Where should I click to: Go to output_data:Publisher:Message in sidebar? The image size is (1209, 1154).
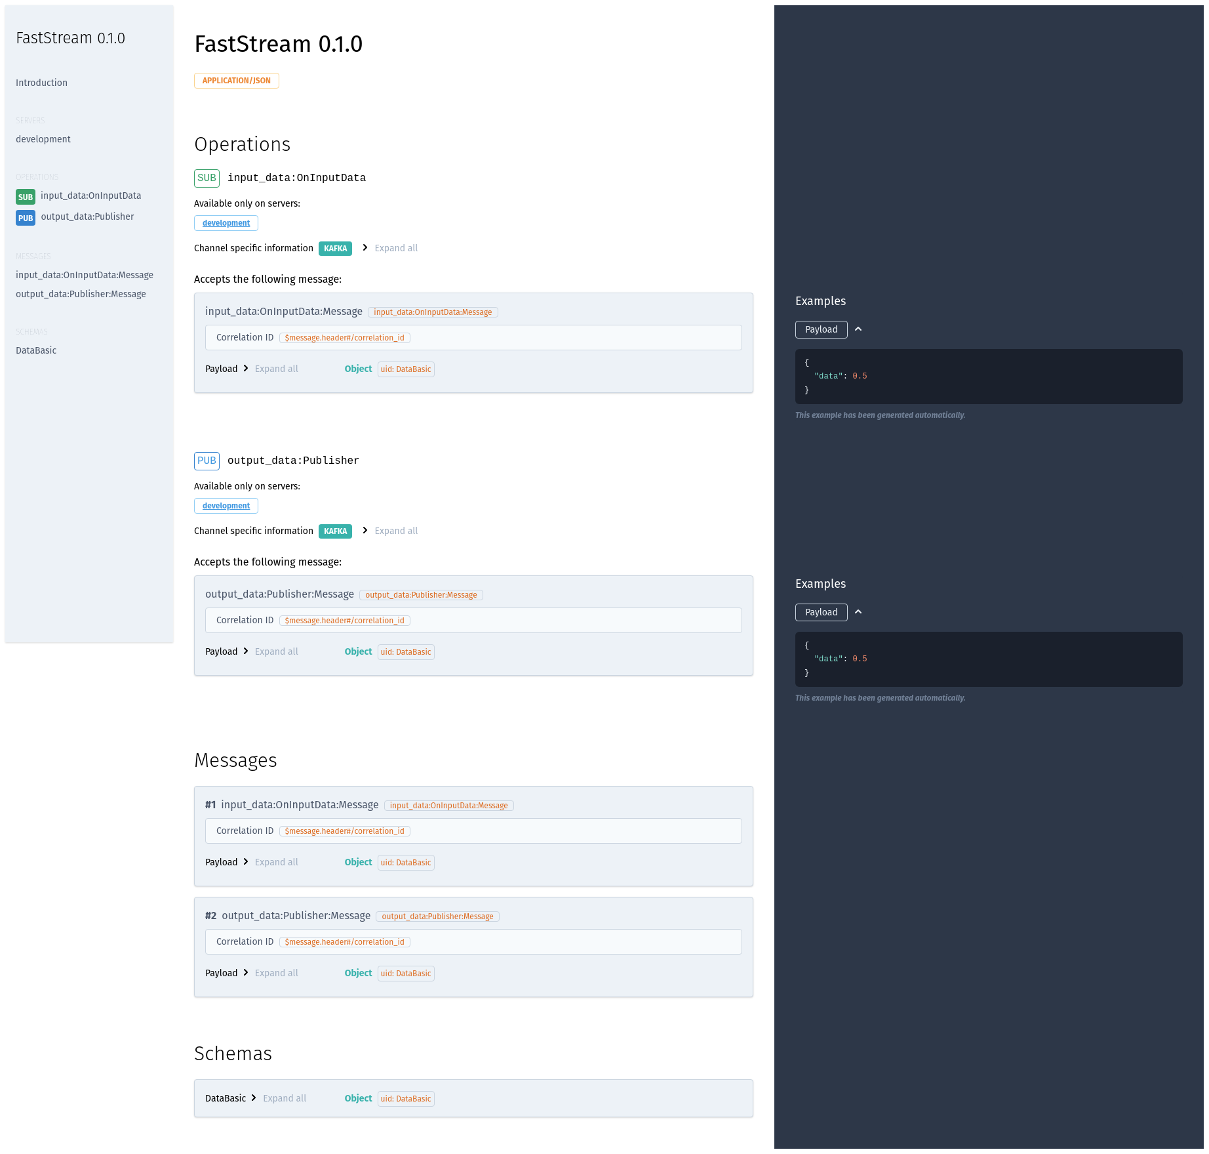pyautogui.click(x=81, y=294)
